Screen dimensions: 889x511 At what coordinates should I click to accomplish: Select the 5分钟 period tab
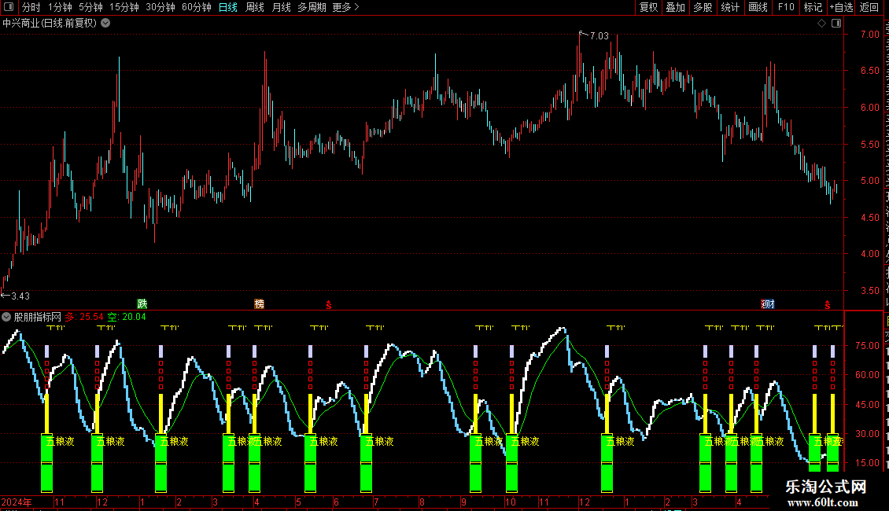pos(90,7)
